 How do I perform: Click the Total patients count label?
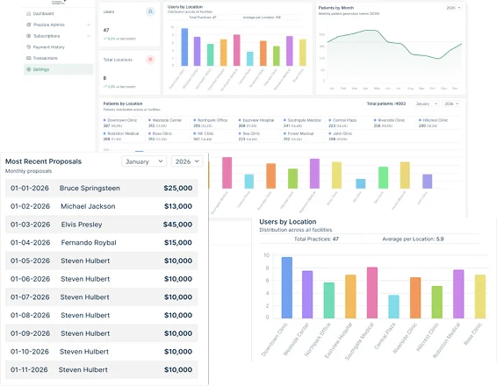click(386, 104)
